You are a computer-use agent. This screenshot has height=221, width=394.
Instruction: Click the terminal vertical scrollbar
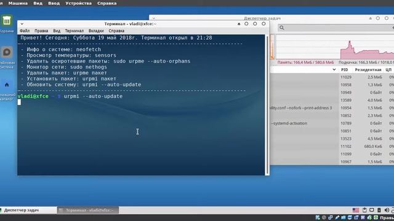[x=267, y=105]
